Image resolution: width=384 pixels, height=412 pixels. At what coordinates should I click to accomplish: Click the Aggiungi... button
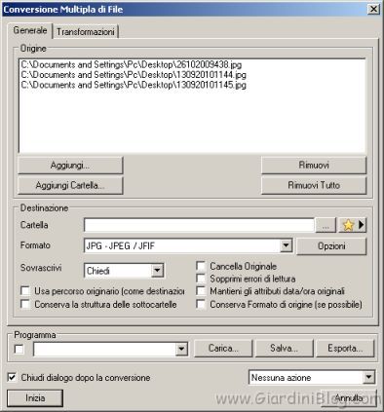click(x=70, y=166)
